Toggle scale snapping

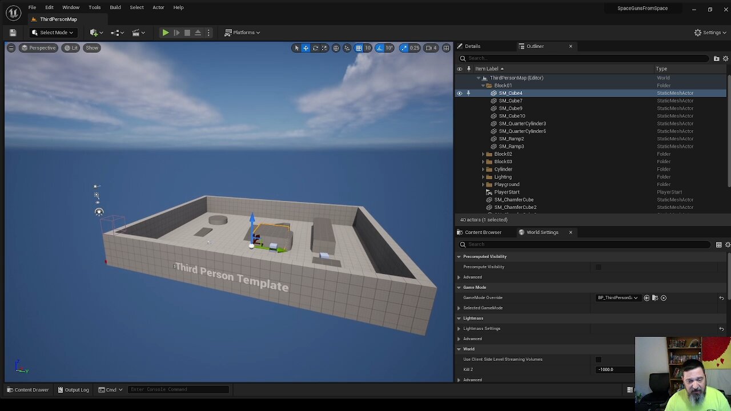tap(404, 48)
